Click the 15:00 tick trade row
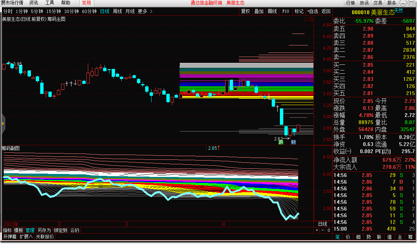418x244 pixels. coord(374,229)
